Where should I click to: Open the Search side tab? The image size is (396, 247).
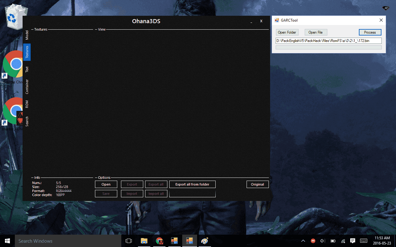(27, 121)
